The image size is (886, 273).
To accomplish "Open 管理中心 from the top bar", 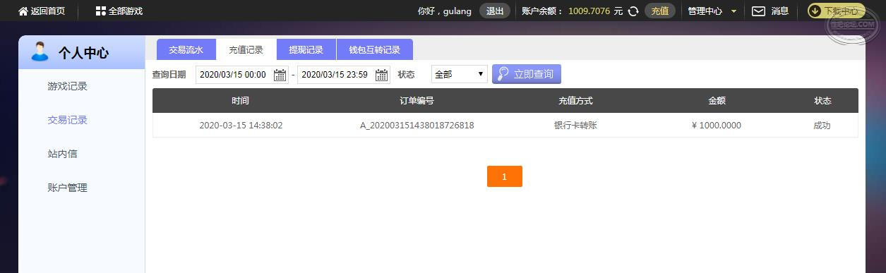I will (x=705, y=11).
